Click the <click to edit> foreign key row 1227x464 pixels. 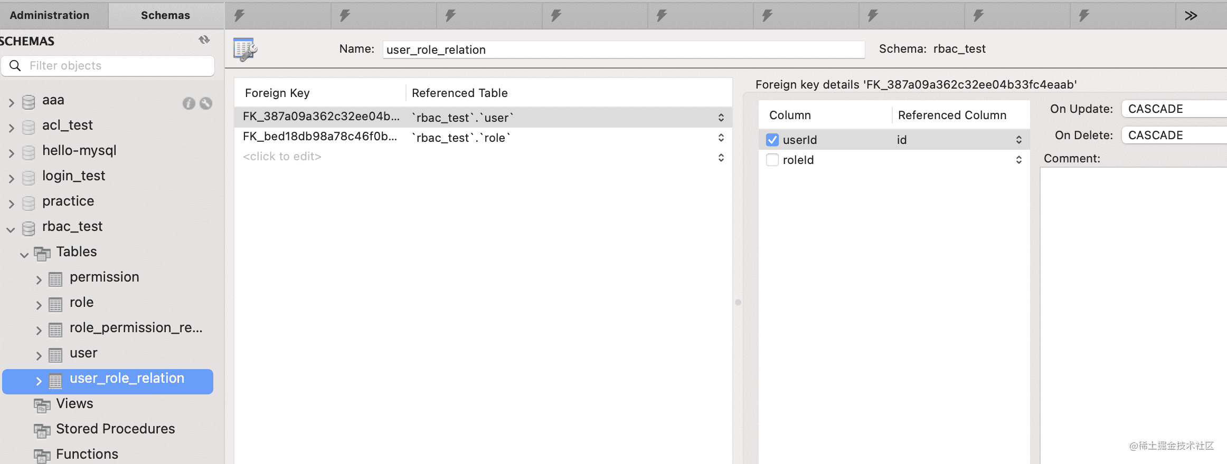tap(282, 157)
